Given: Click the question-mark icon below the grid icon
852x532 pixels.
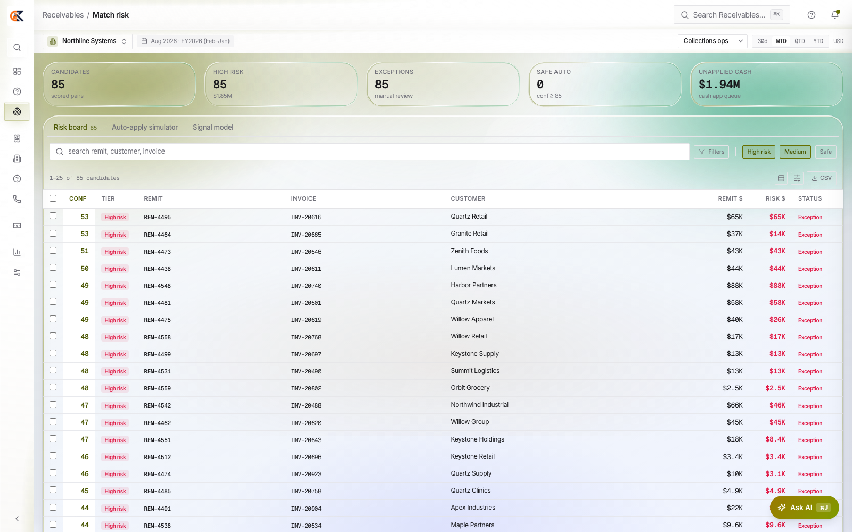Looking at the screenshot, I should coord(17,92).
